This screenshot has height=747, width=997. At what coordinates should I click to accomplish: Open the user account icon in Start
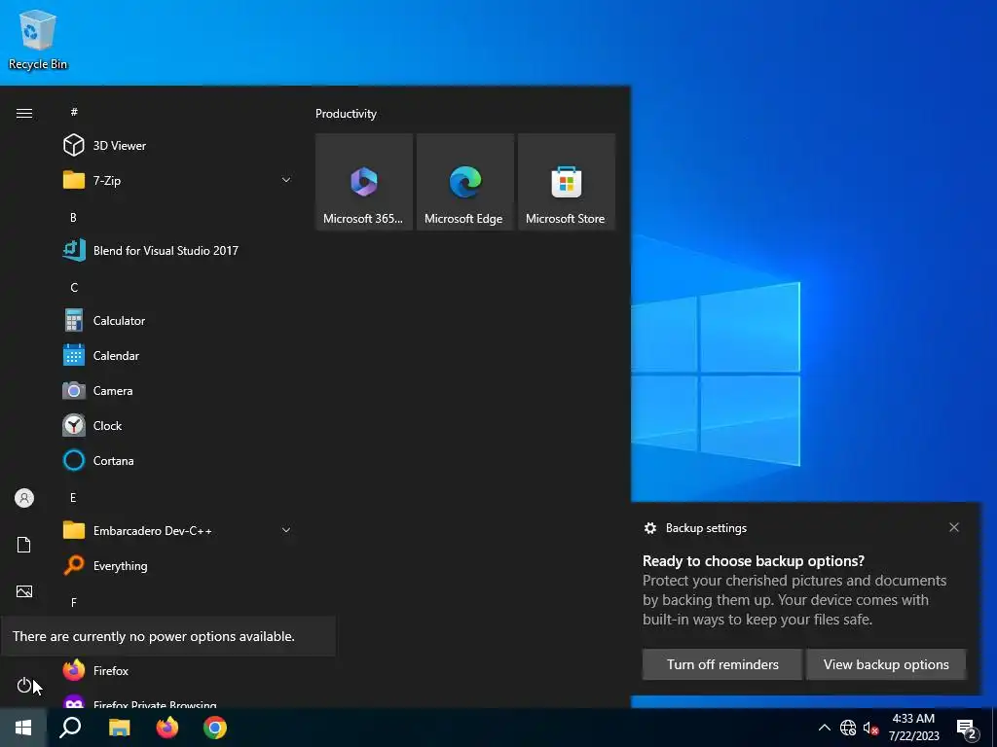point(24,498)
